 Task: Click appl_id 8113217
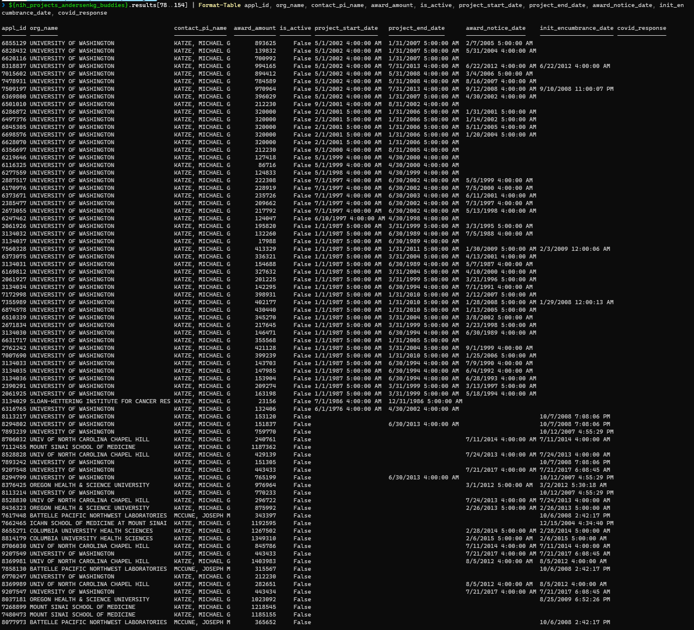tap(13, 417)
